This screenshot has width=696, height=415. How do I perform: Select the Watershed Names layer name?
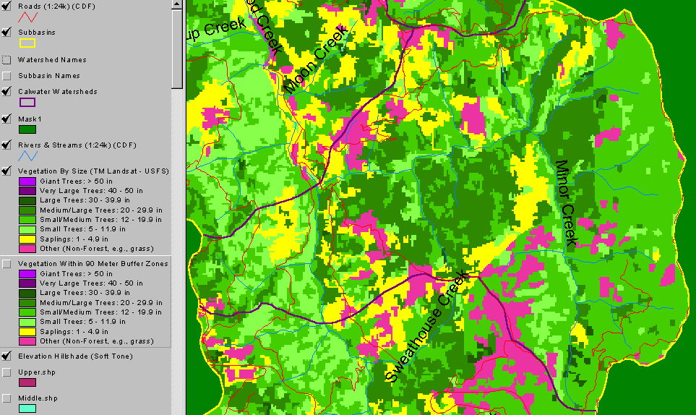52,60
